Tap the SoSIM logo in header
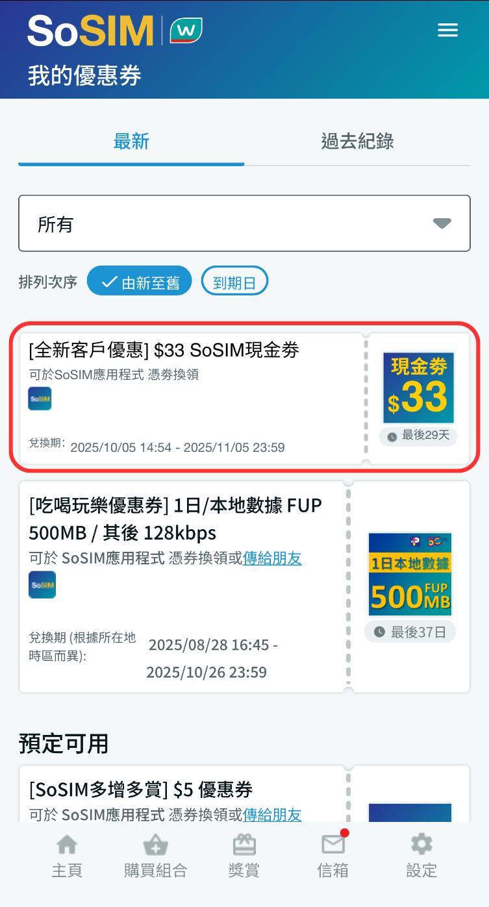This screenshot has width=489, height=907. [x=90, y=30]
